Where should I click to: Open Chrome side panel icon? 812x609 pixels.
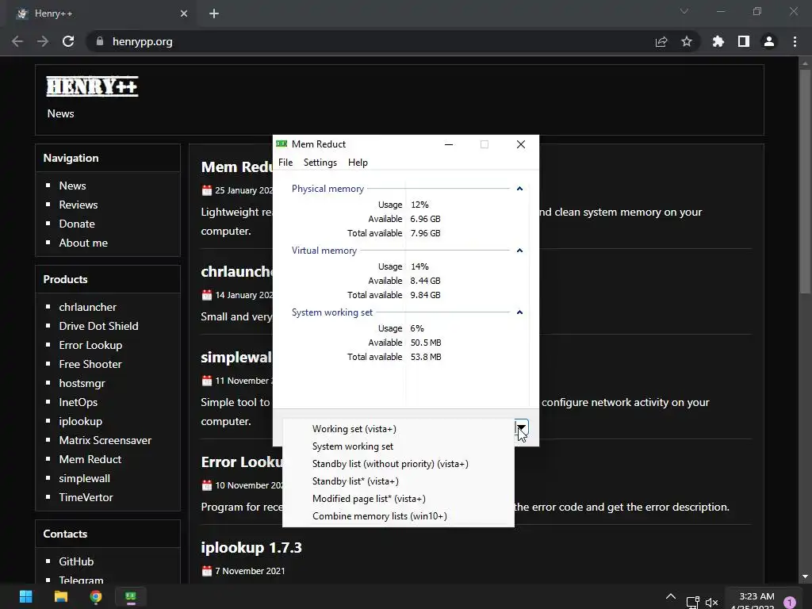(744, 41)
